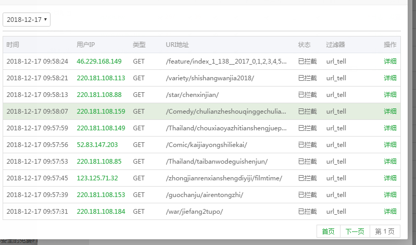416x245 pixels.
Task: Click IP address 220.181.108.88
Action: [99, 95]
